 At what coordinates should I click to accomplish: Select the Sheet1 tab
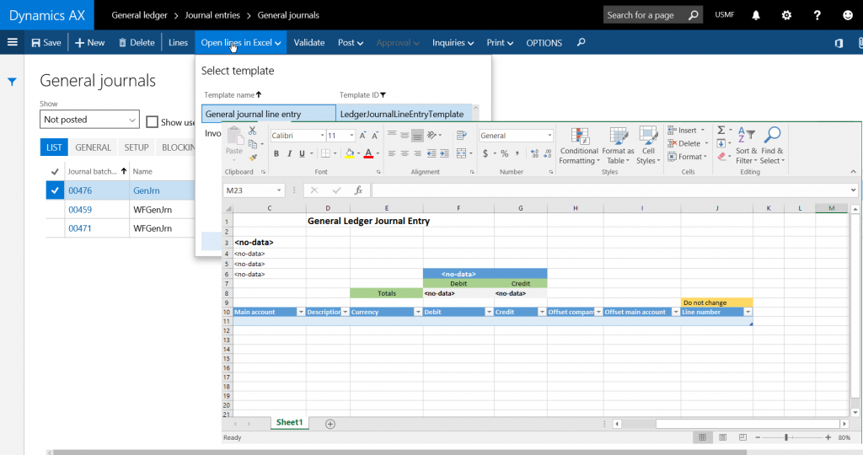coord(290,422)
